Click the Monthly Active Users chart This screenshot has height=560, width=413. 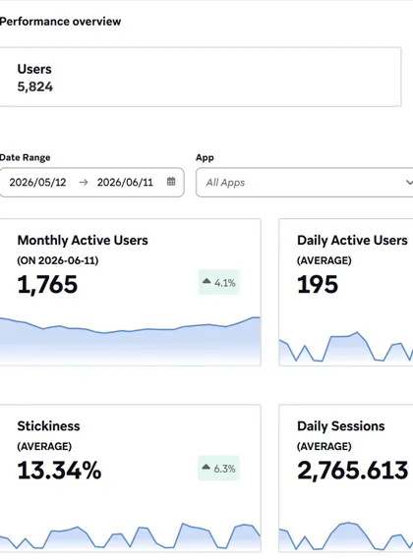[130, 341]
